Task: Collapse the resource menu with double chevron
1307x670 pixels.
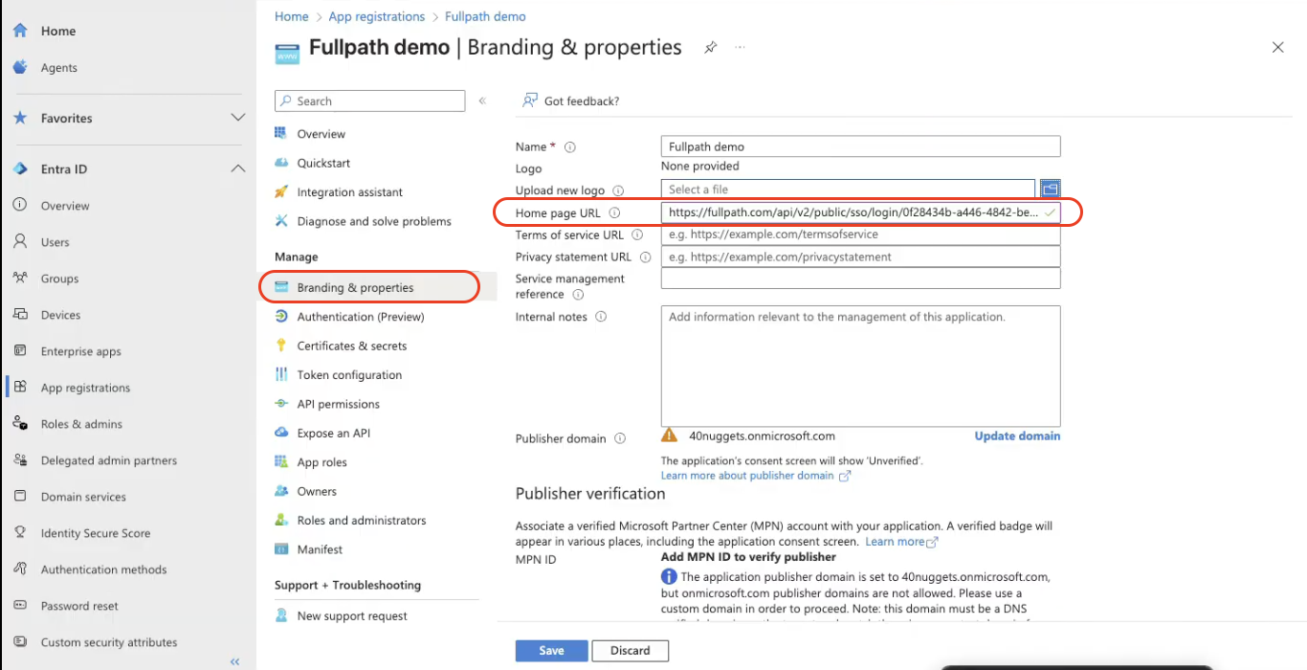Action: tap(482, 100)
